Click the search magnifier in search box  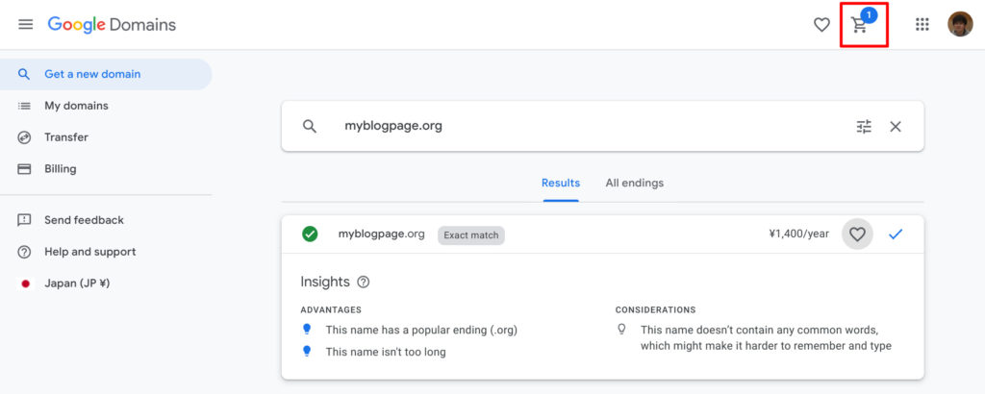[x=309, y=126]
